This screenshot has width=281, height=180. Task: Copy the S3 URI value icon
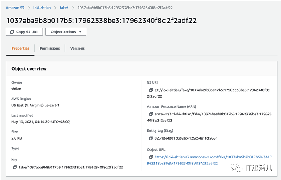[x=151, y=90]
